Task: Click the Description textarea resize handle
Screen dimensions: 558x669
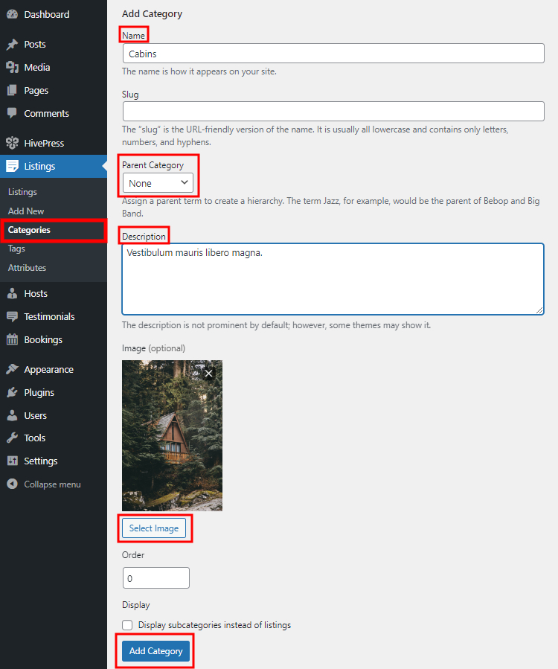Action: pyautogui.click(x=539, y=310)
